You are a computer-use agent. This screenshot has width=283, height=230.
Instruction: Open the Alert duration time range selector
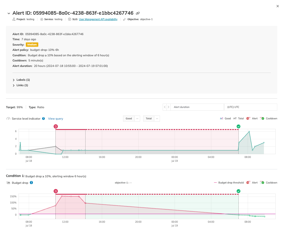click(197, 107)
